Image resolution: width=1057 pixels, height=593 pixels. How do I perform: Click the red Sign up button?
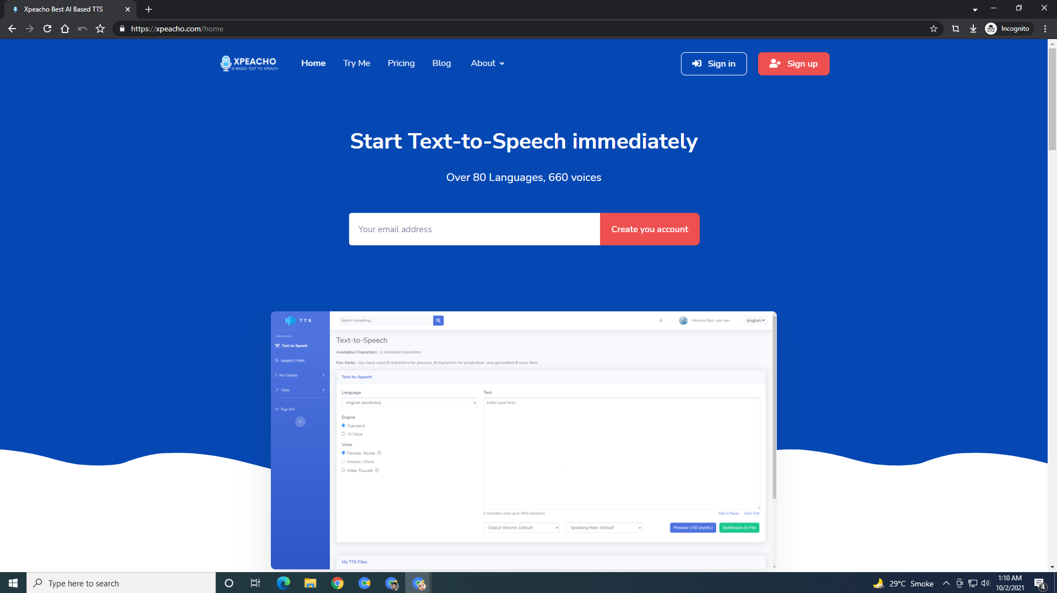(793, 64)
